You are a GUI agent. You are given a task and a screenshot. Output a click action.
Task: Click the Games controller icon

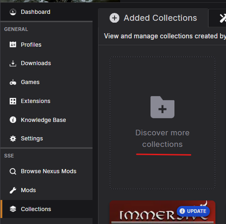point(13,82)
